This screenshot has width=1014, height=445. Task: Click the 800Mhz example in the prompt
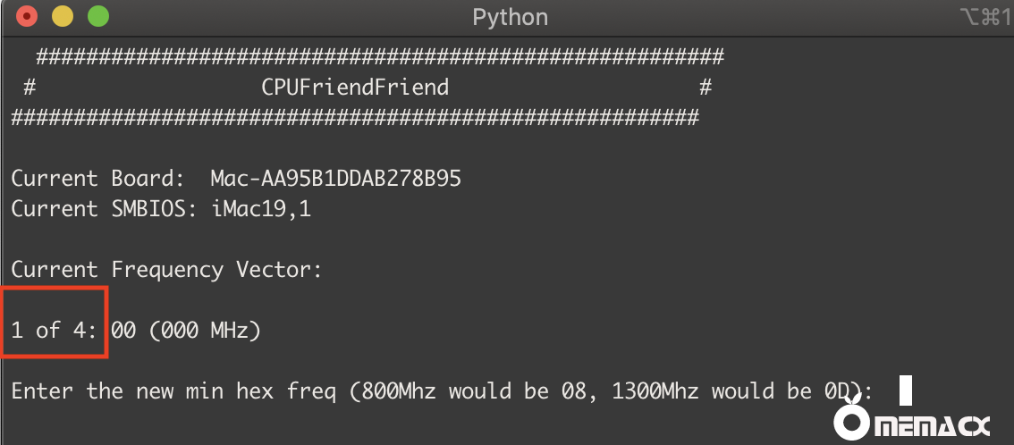tap(397, 391)
